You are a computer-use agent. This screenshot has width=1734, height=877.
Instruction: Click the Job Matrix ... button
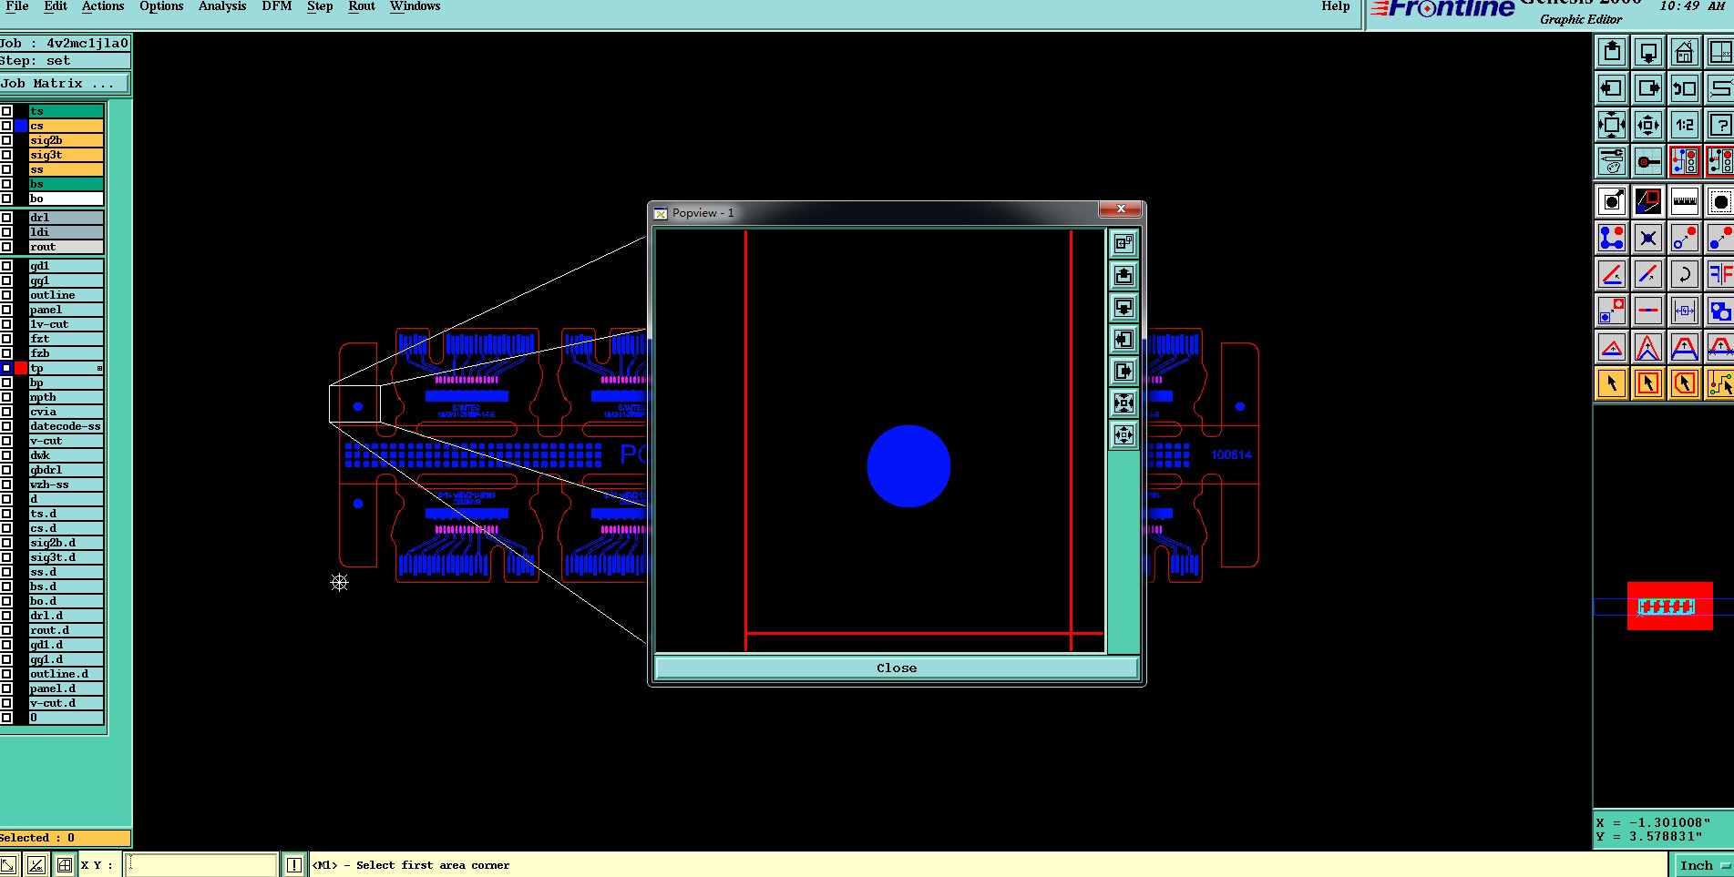pyautogui.click(x=65, y=84)
